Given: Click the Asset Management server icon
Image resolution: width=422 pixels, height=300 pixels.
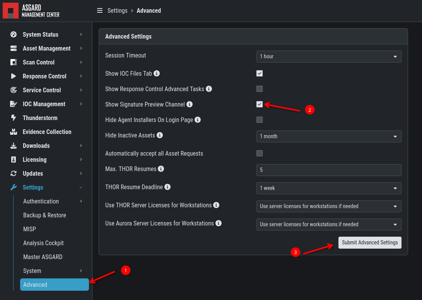Looking at the screenshot, I should tap(14, 48).
